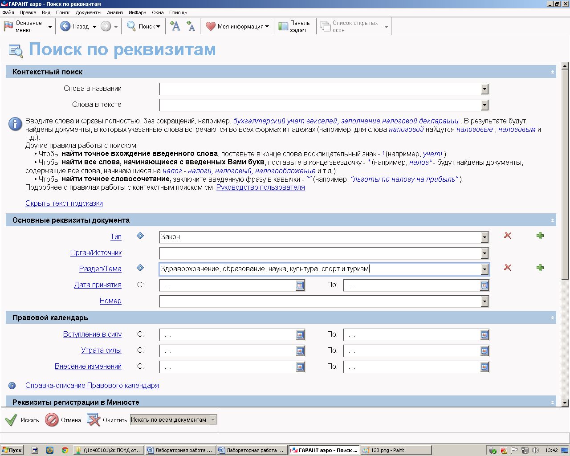Image resolution: width=570 pixels, height=456 pixels.
Task: Collapse Реквизиты регистрации в Минюсте section
Action: click(x=552, y=403)
